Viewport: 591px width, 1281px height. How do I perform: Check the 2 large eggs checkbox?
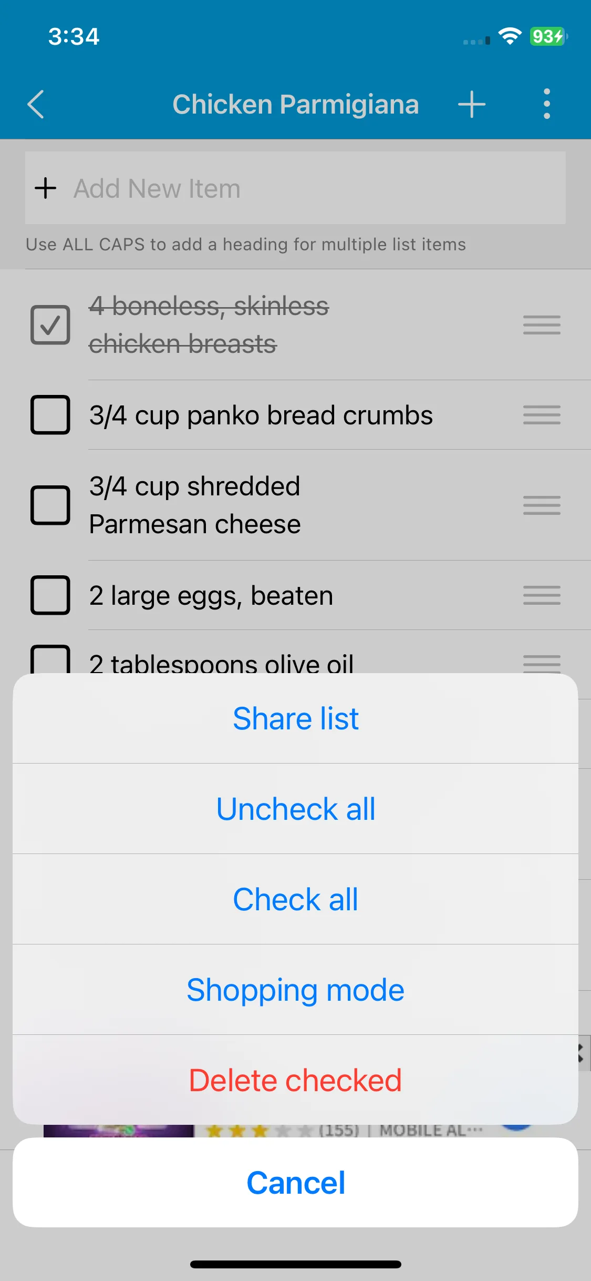[x=50, y=595]
